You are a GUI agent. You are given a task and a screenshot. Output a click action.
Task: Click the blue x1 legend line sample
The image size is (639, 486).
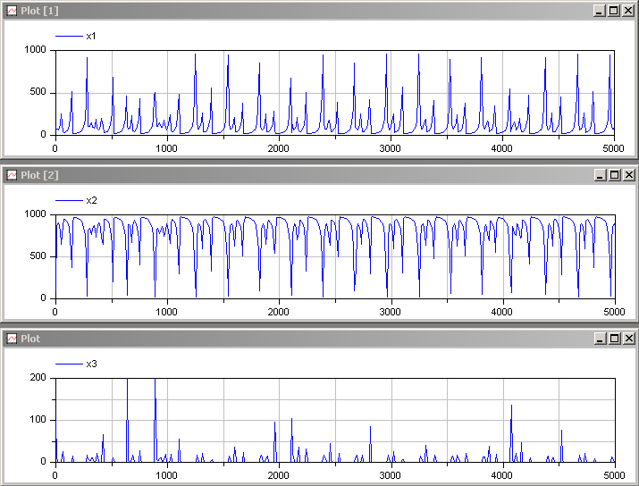[x=69, y=37]
